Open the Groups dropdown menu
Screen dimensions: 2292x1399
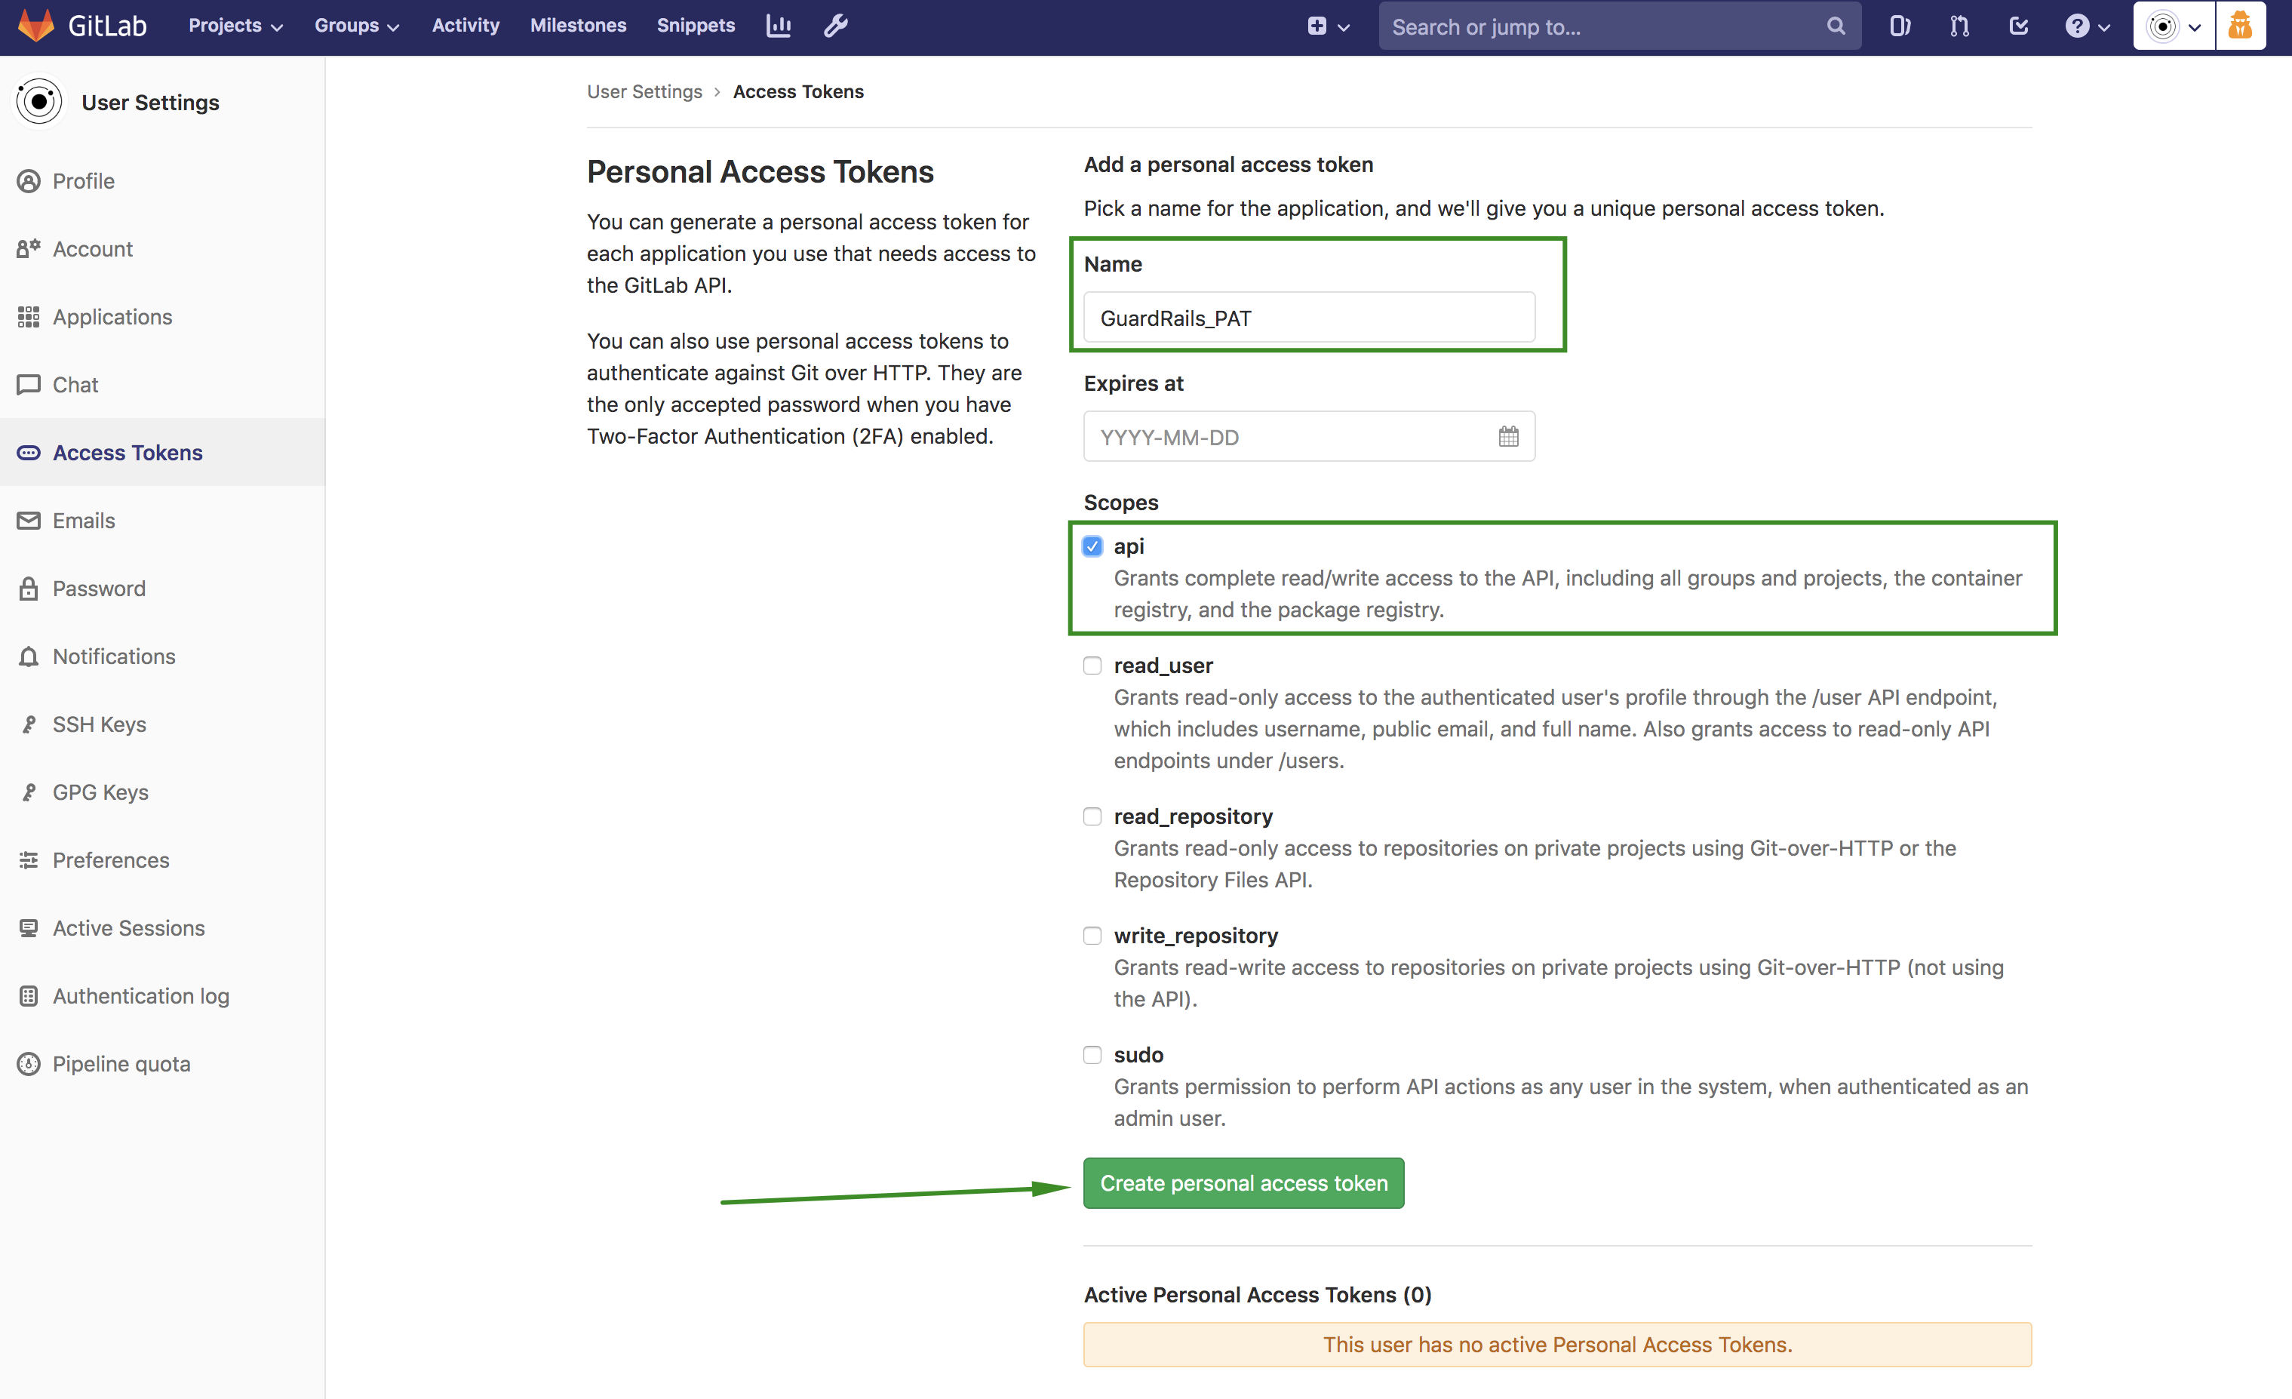coord(355,25)
